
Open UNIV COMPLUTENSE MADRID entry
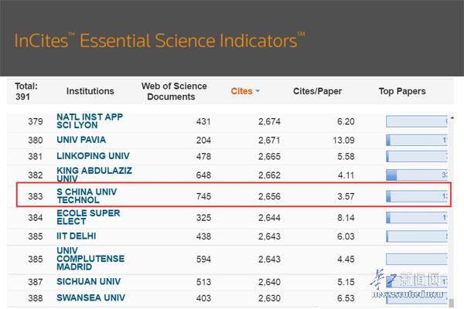[x=90, y=260]
